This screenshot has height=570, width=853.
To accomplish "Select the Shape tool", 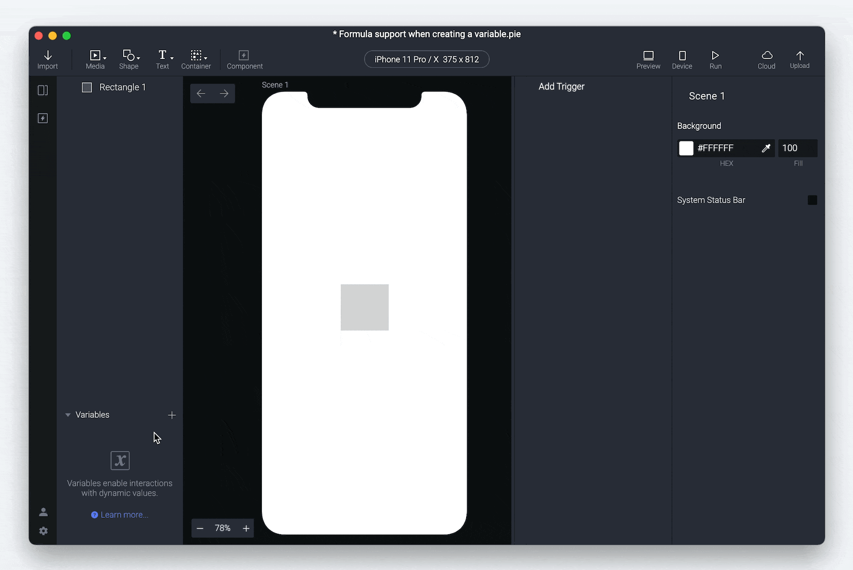I will [x=128, y=59].
